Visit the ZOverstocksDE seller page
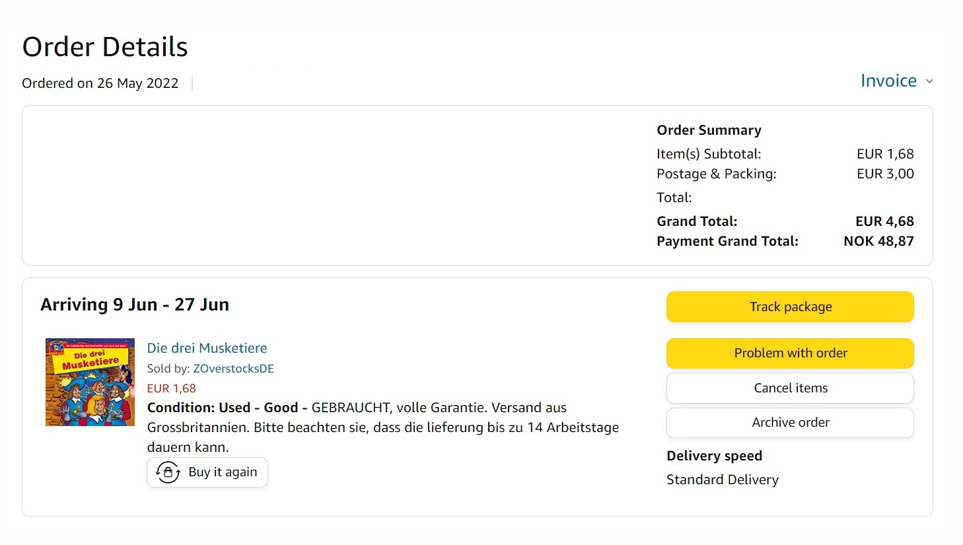 point(233,369)
